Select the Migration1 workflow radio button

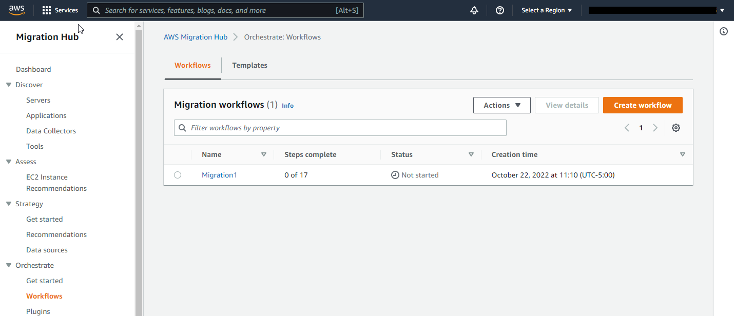pos(178,175)
